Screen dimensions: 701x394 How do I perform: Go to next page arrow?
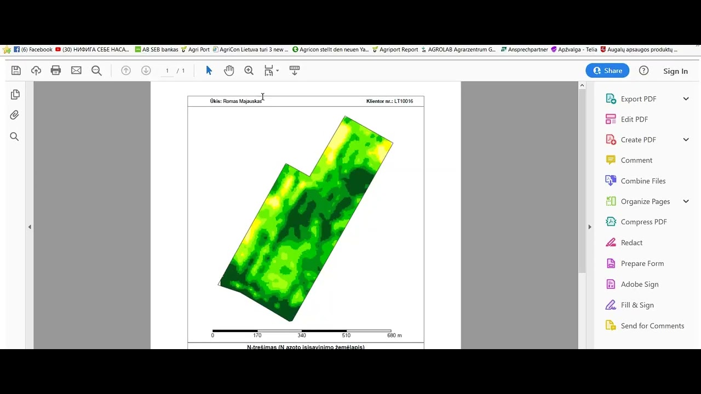(x=146, y=71)
